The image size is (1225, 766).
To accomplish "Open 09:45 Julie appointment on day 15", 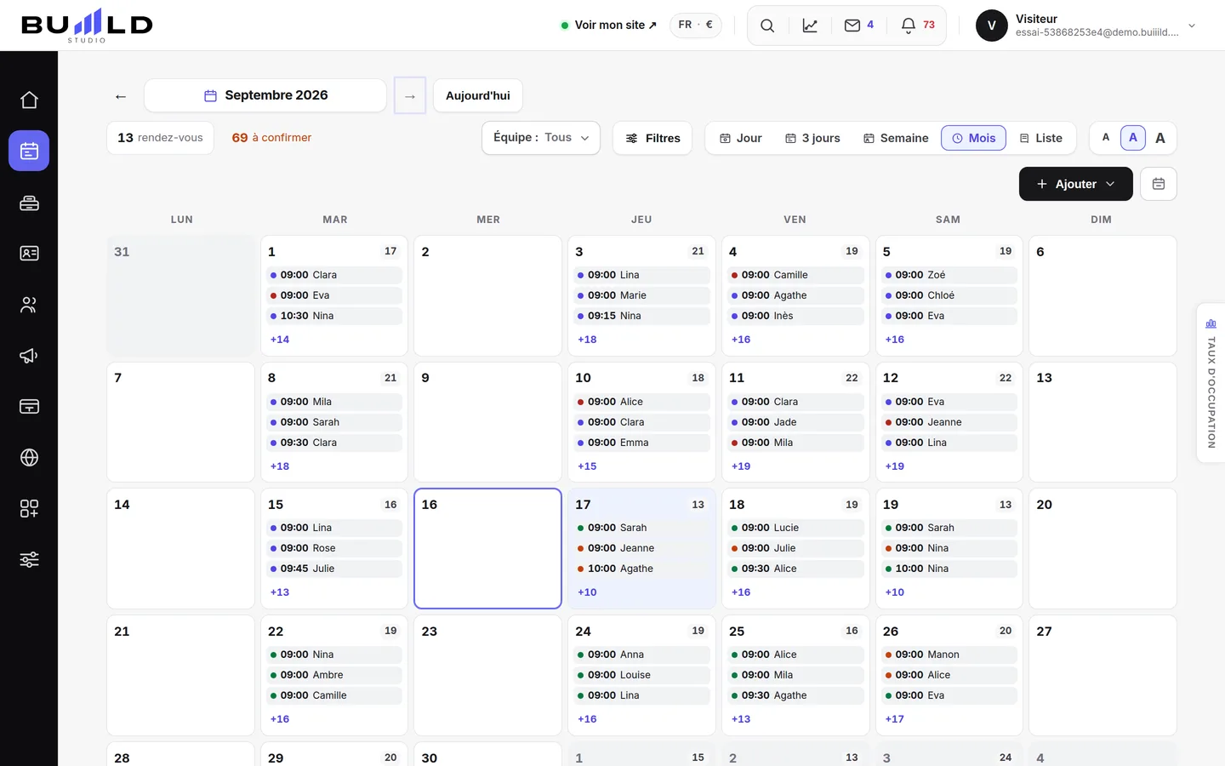I will point(334,569).
